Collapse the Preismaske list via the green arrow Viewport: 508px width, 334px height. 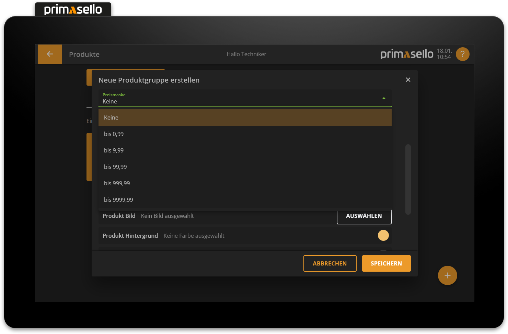[384, 98]
